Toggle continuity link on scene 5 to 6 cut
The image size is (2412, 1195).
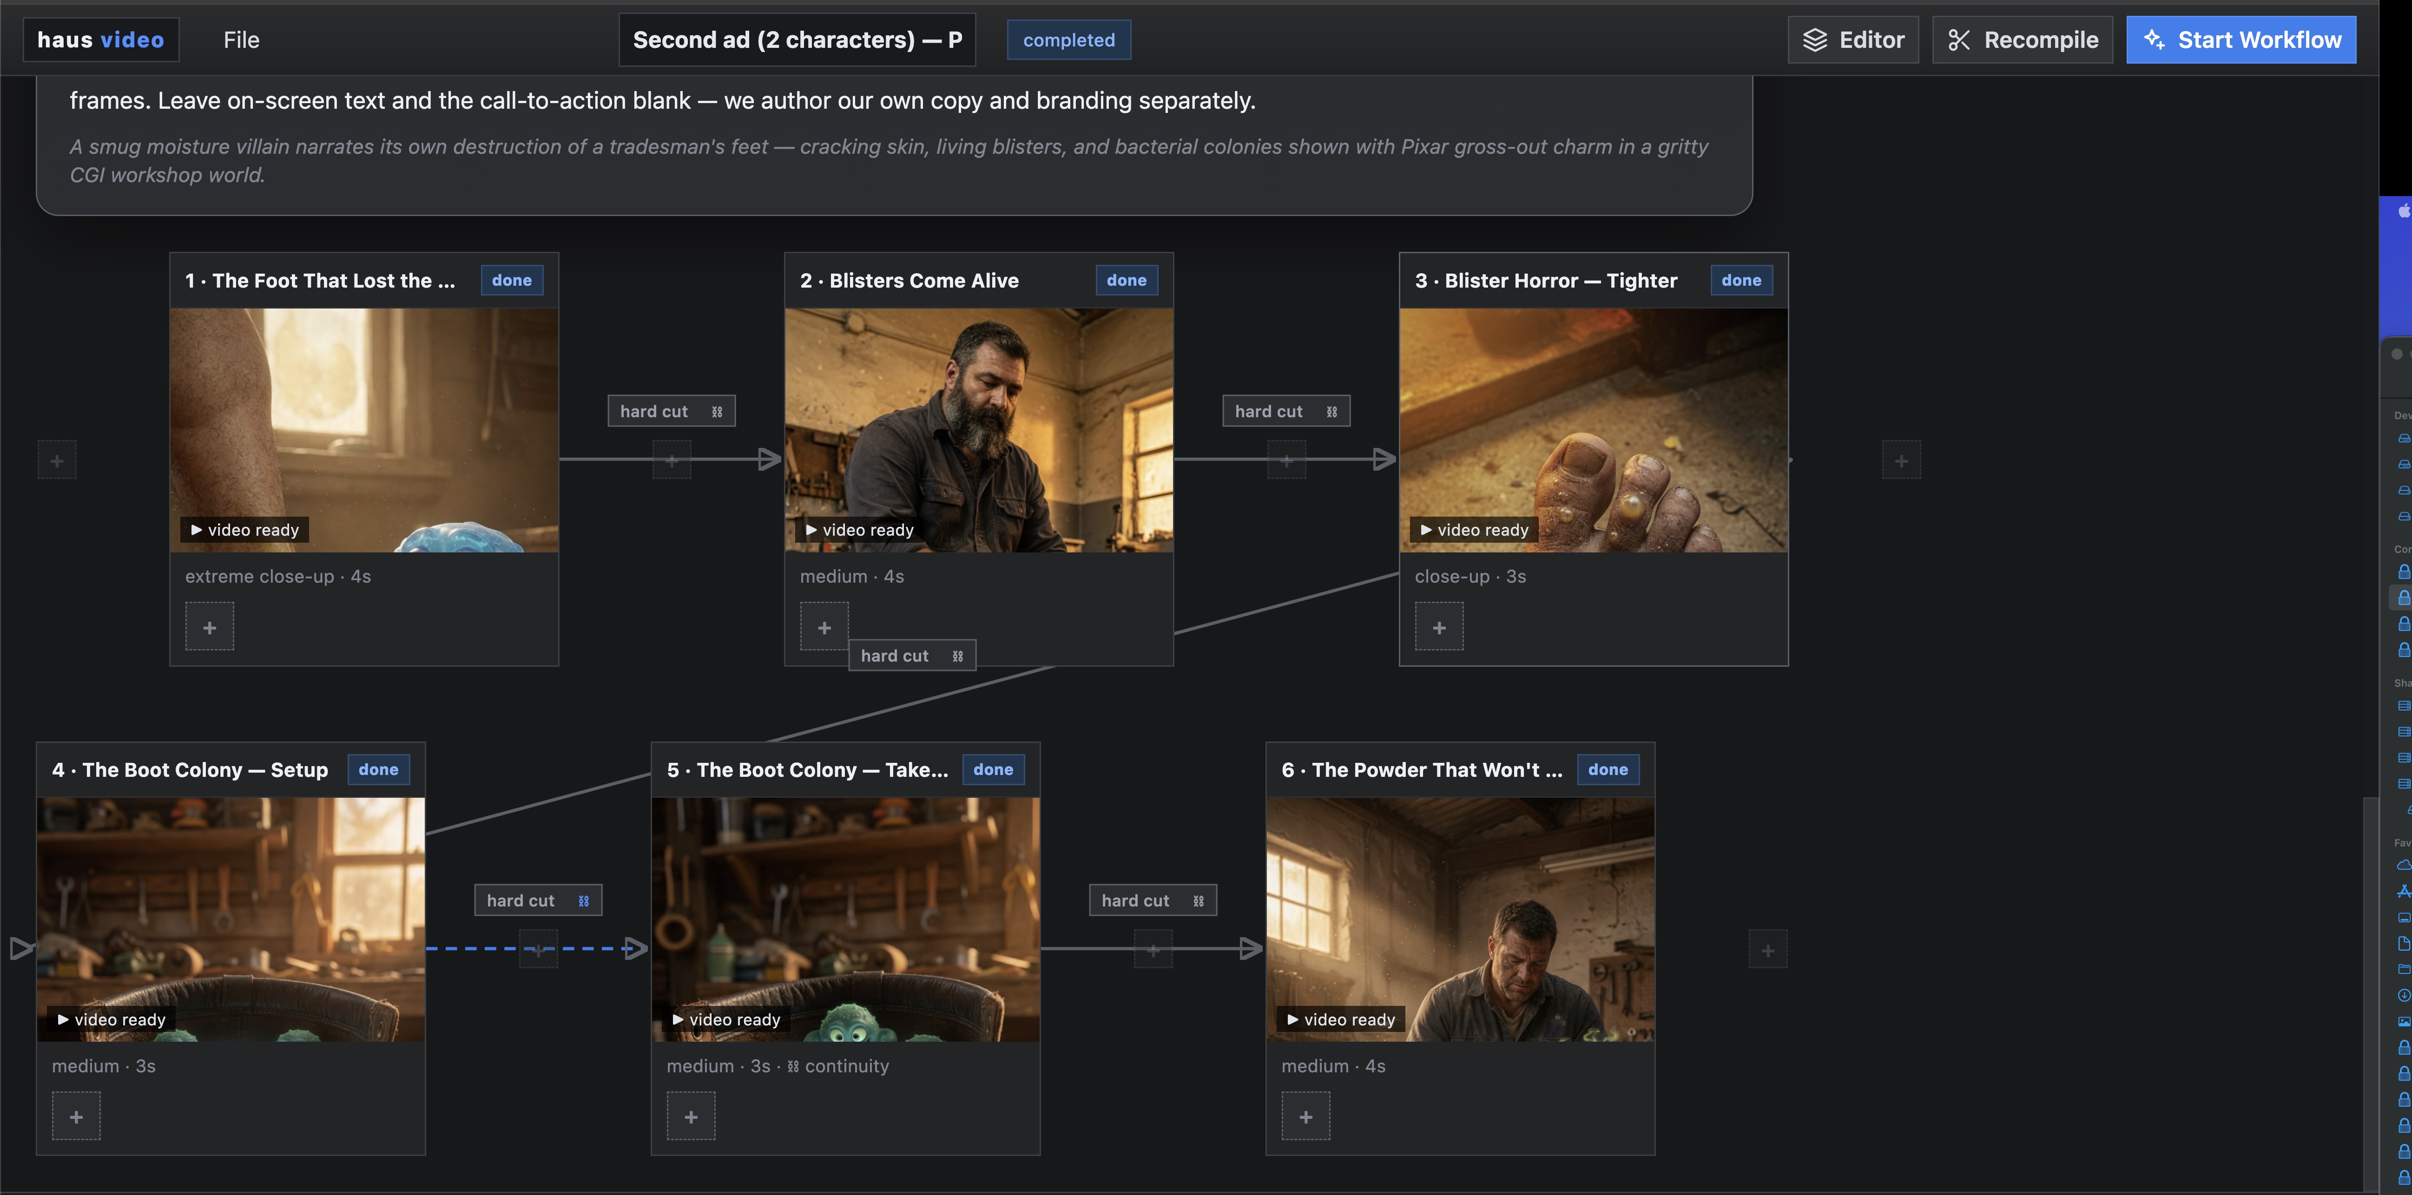click(x=1199, y=901)
